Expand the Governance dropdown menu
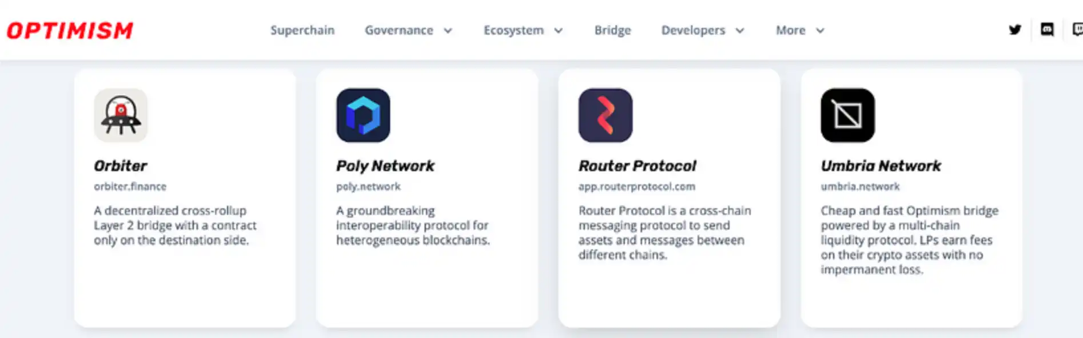Viewport: 1083px width, 338px height. coord(408,30)
